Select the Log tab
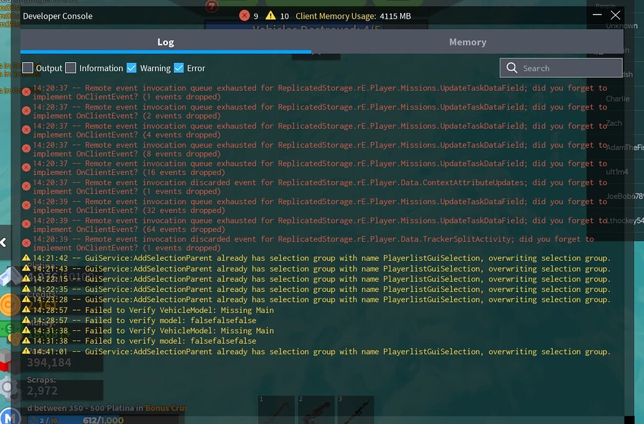Viewport: 644px width, 424px height. [x=166, y=42]
